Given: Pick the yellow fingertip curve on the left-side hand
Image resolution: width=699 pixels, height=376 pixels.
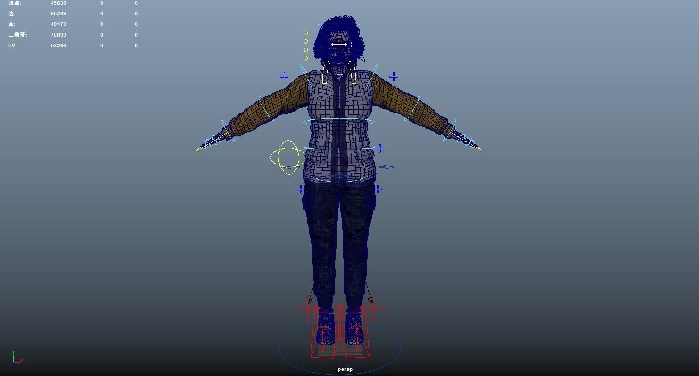Looking at the screenshot, I should (199, 149).
